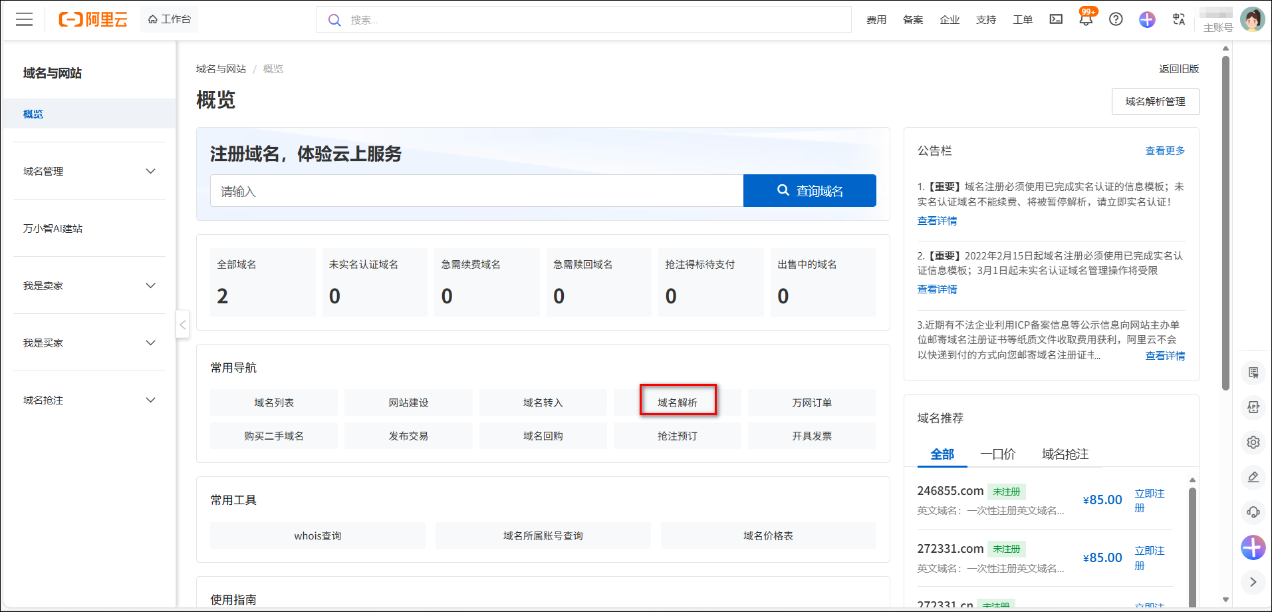
Task: Click the help question mark icon
Action: [x=1116, y=19]
